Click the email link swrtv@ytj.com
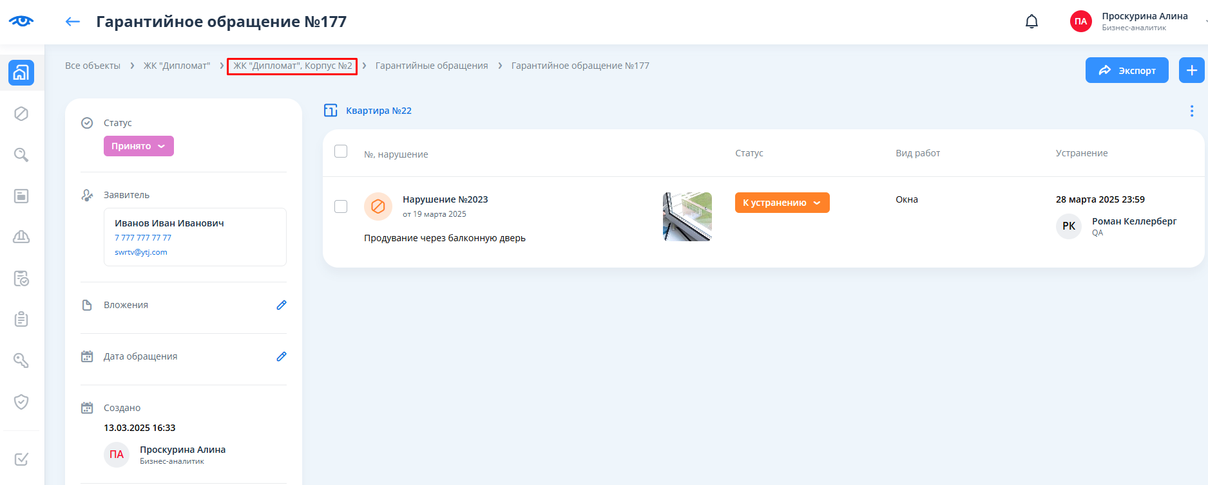1208x485 pixels. click(141, 252)
